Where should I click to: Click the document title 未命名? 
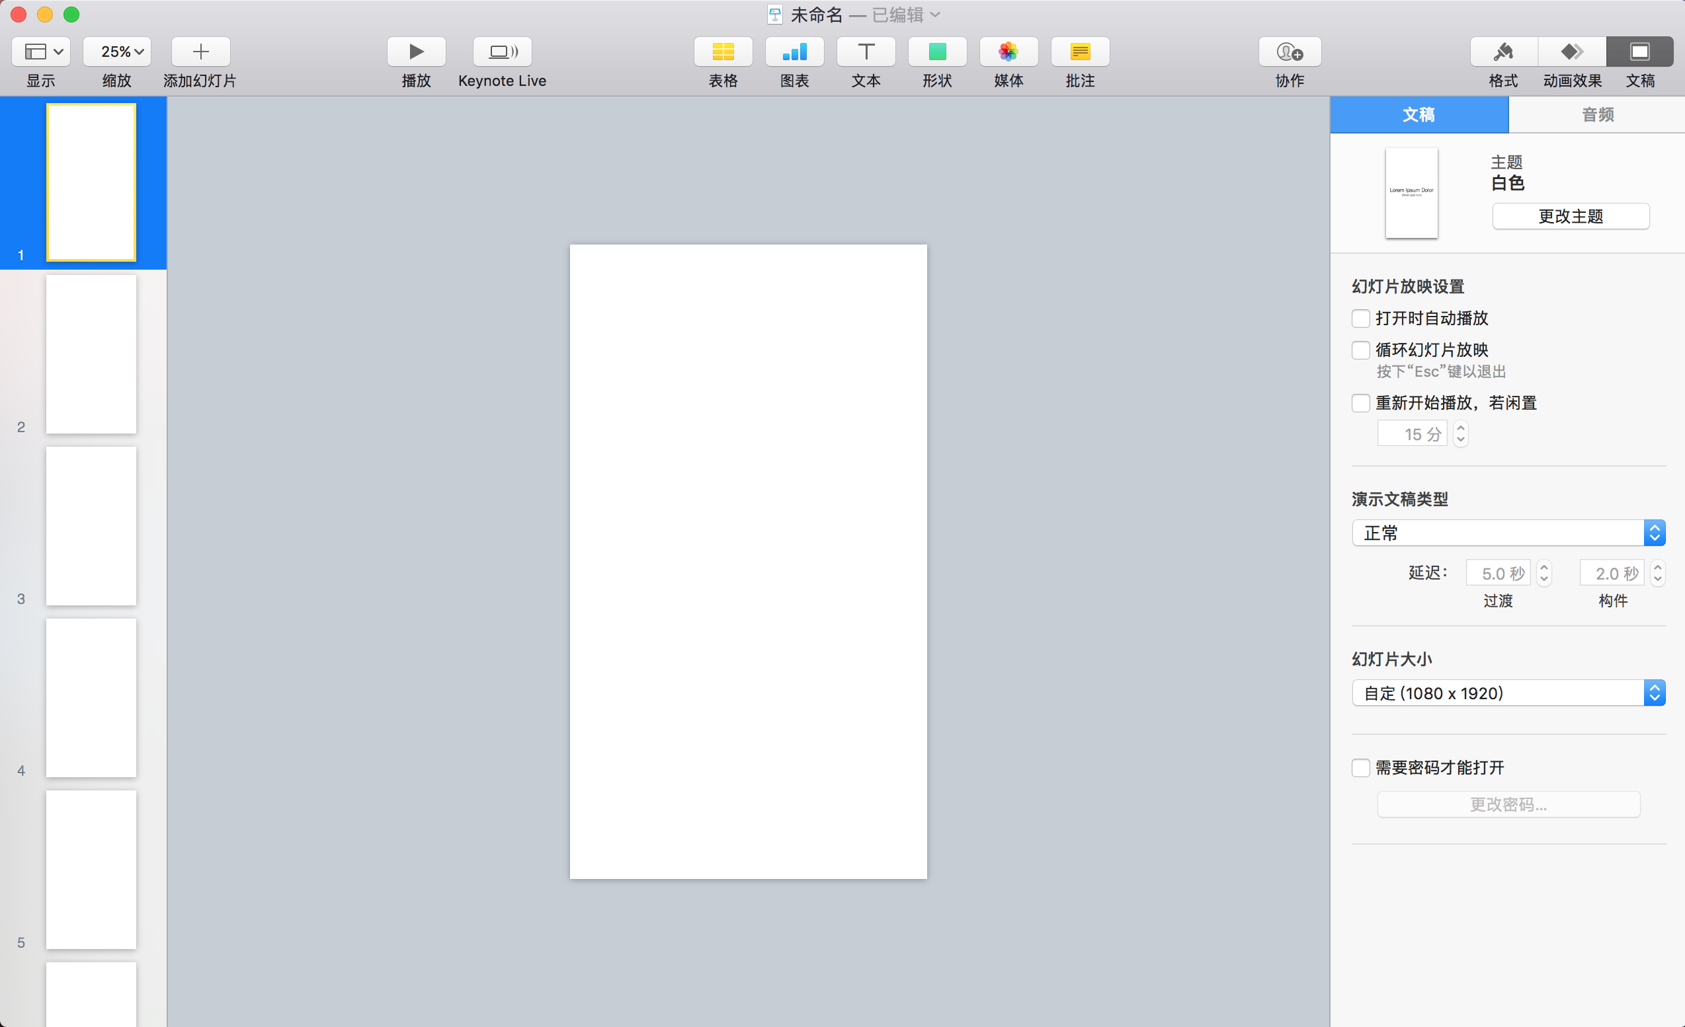coord(817,15)
